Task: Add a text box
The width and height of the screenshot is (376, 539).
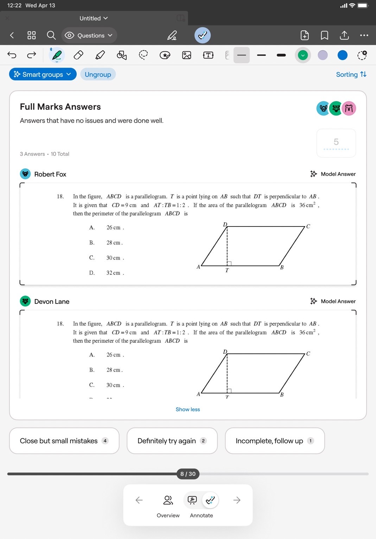Action: [208, 55]
